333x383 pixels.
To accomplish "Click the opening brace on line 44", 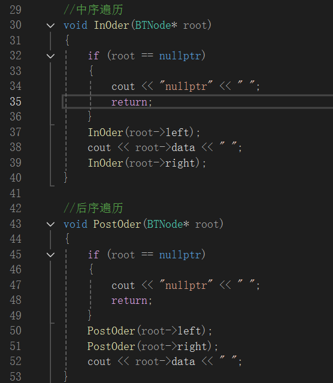I will [67, 239].
